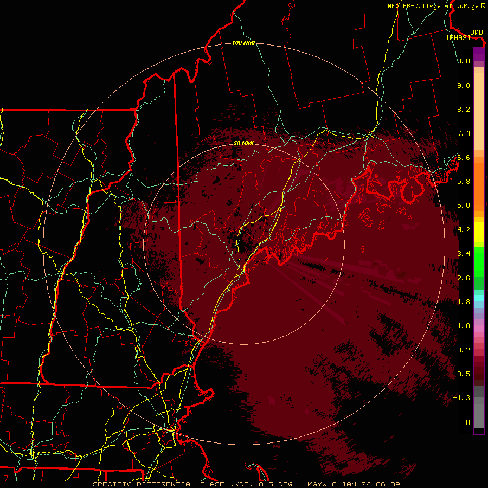Click the "100 NMI" range ring label
Image resolution: width=488 pixels, height=488 pixels.
(x=243, y=43)
